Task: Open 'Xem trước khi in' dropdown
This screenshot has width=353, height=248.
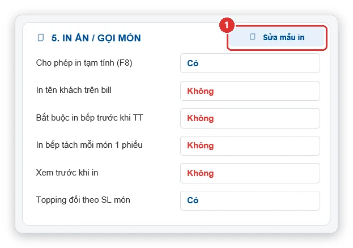Action: pyautogui.click(x=250, y=173)
